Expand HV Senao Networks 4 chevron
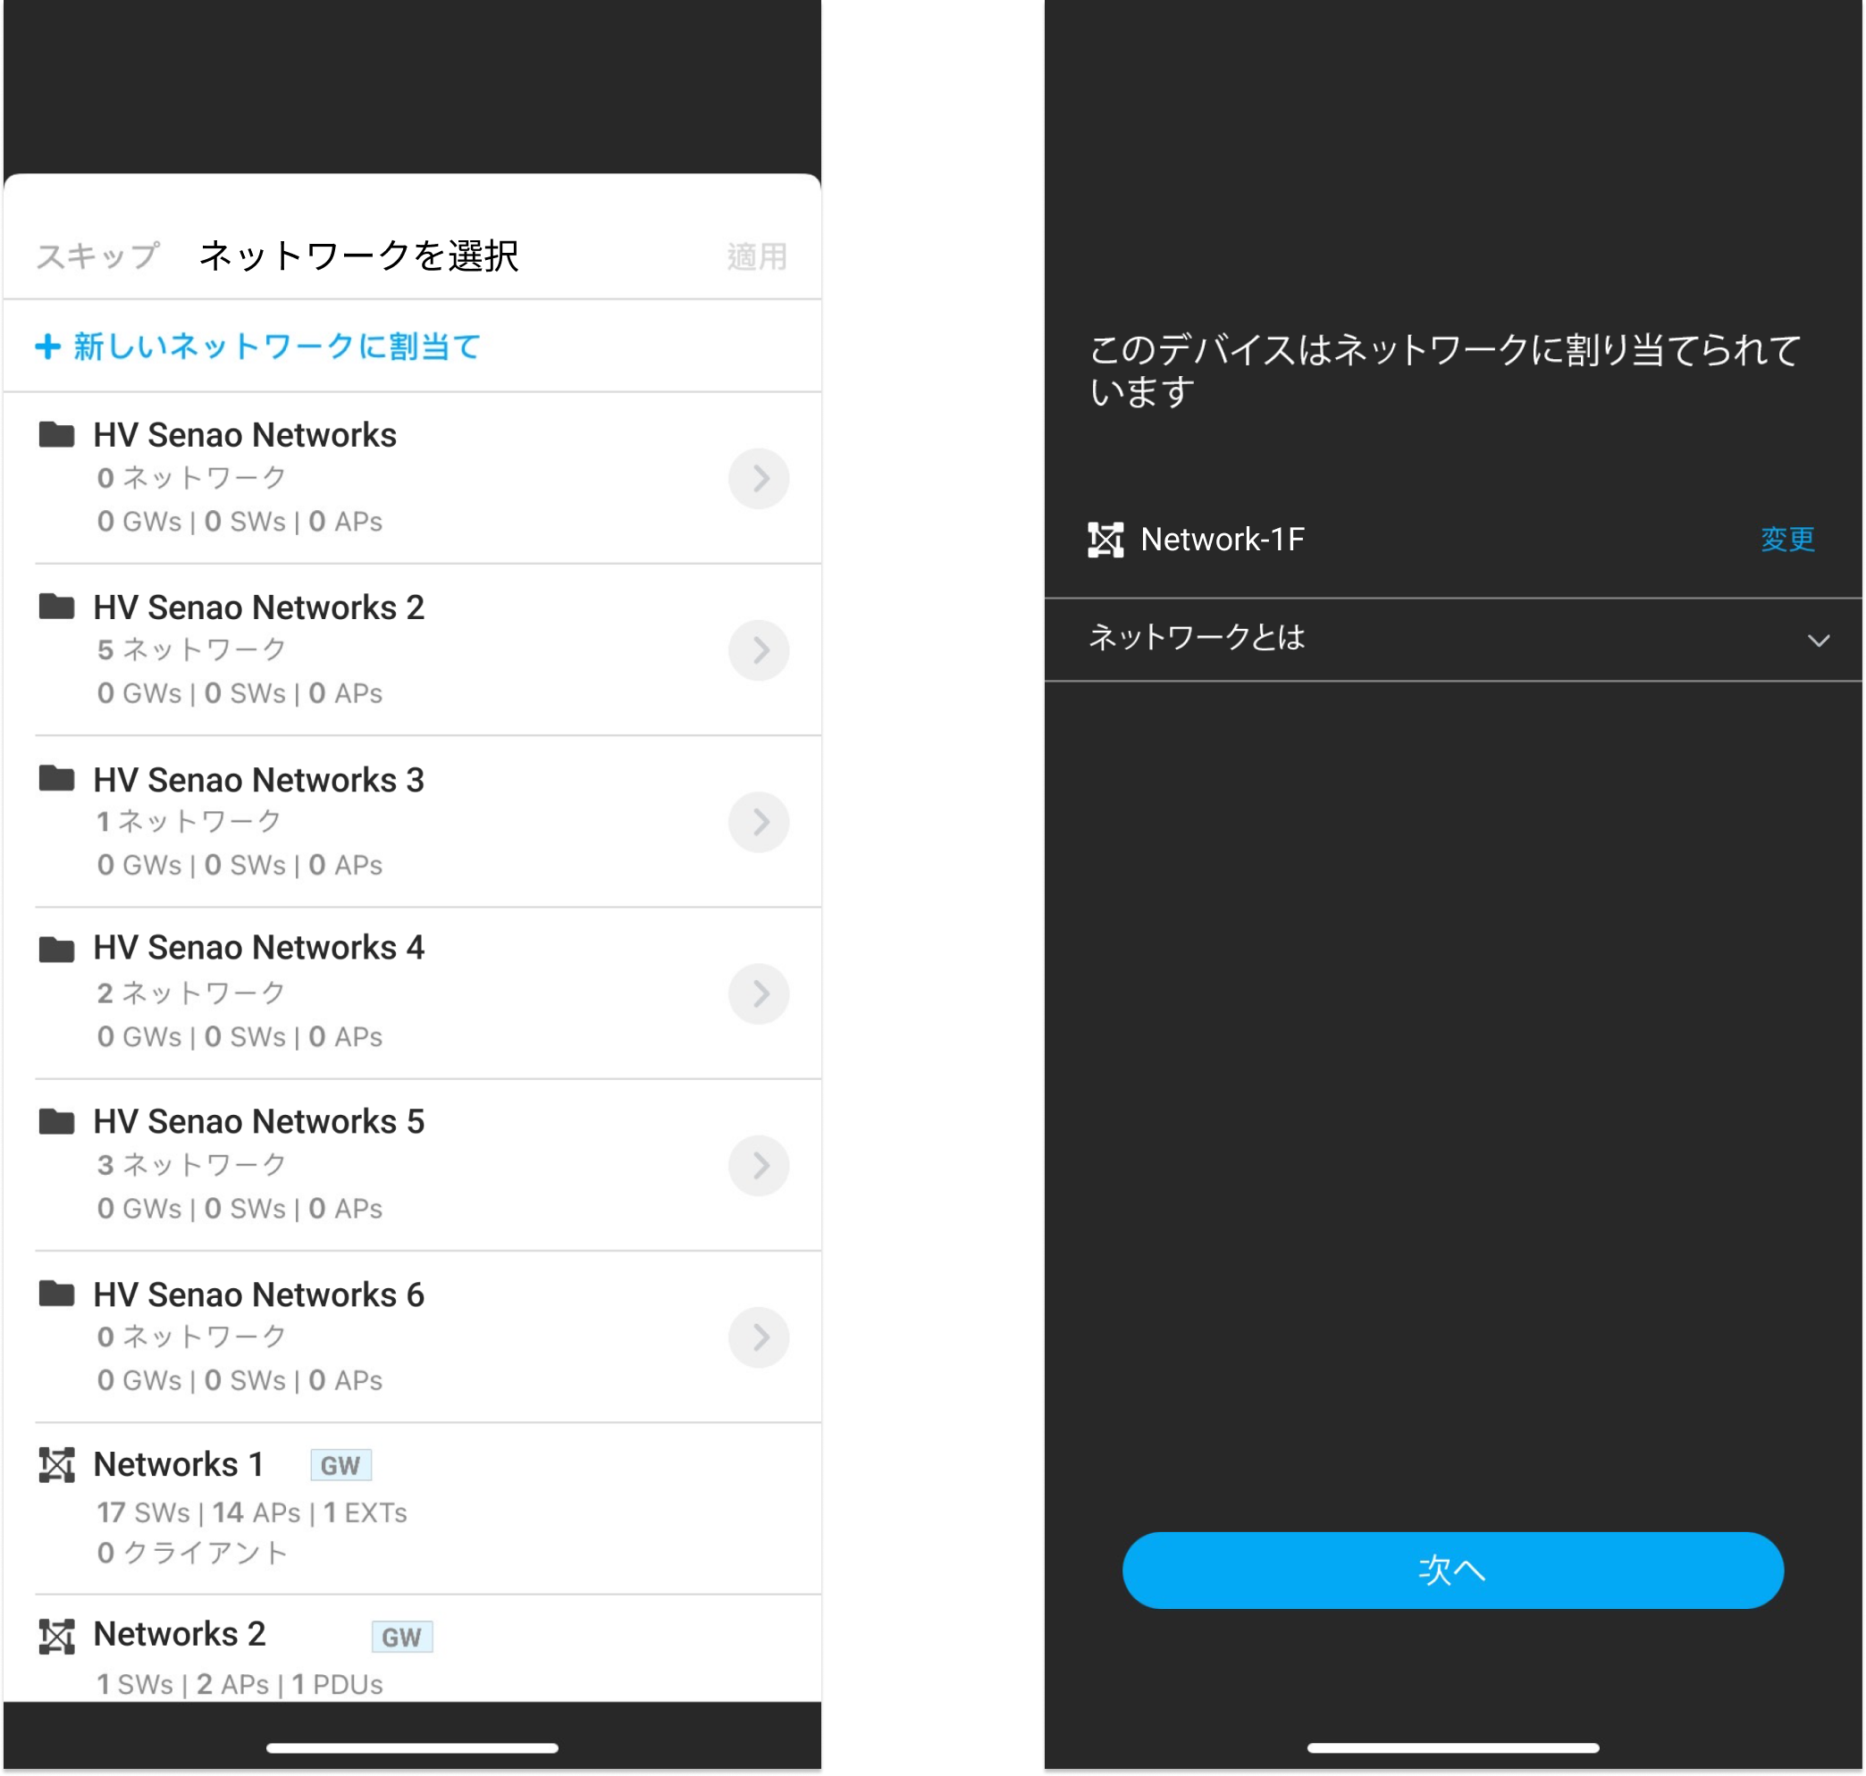1866x1776 pixels. pyautogui.click(x=758, y=994)
